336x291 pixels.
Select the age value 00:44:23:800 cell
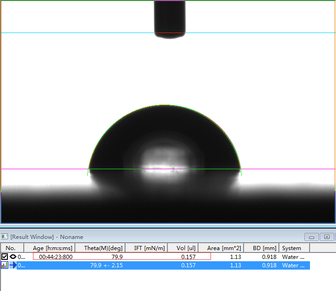pyautogui.click(x=56, y=257)
